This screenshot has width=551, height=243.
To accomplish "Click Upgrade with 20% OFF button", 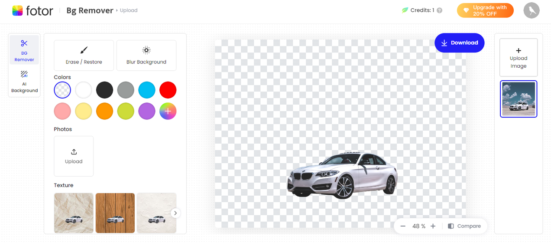I will [485, 11].
